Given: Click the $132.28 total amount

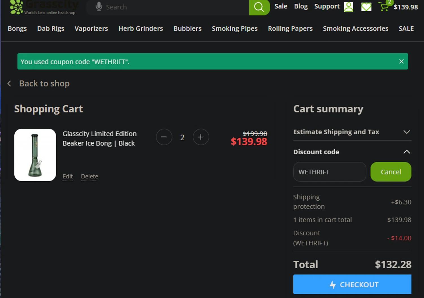Looking at the screenshot, I should tap(393, 264).
